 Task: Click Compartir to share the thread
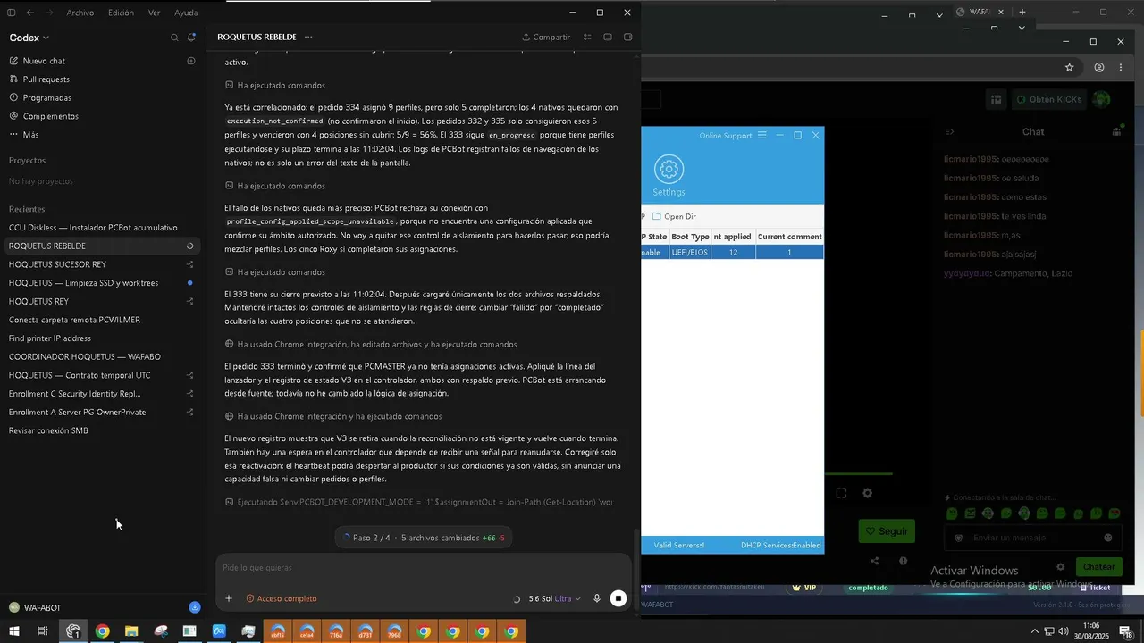click(546, 38)
